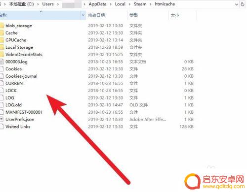Select the blob_storage folder name

pos(19,26)
